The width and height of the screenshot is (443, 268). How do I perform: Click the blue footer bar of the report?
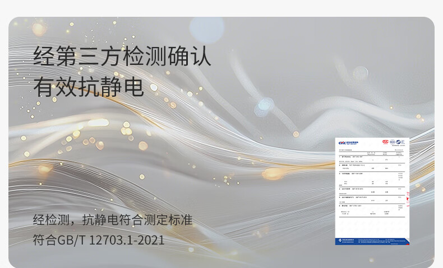tap(372, 241)
